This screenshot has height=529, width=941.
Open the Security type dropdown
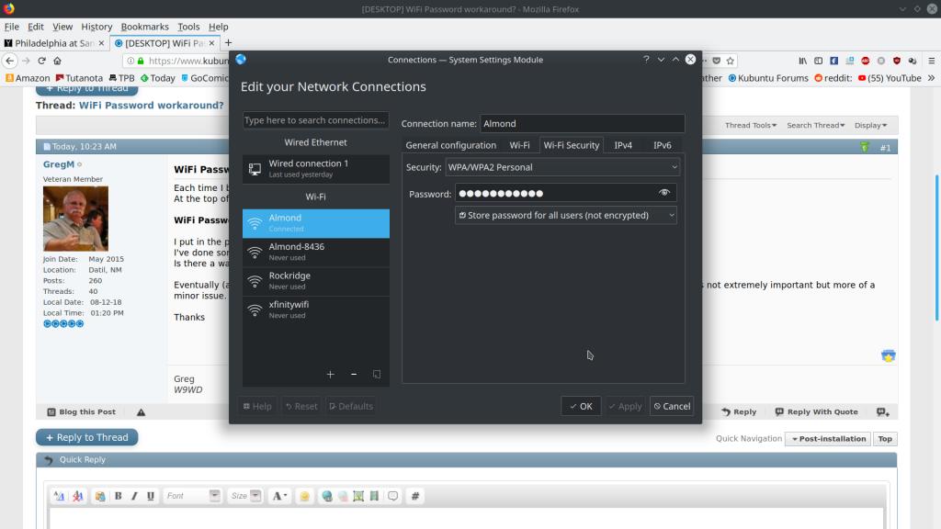pos(562,167)
